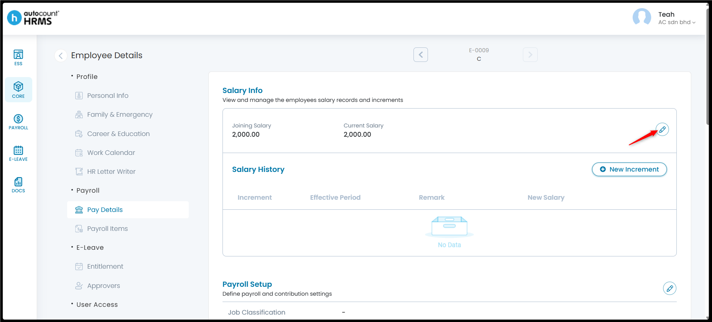Click the Teah user avatar
The image size is (712, 322).
642,17
